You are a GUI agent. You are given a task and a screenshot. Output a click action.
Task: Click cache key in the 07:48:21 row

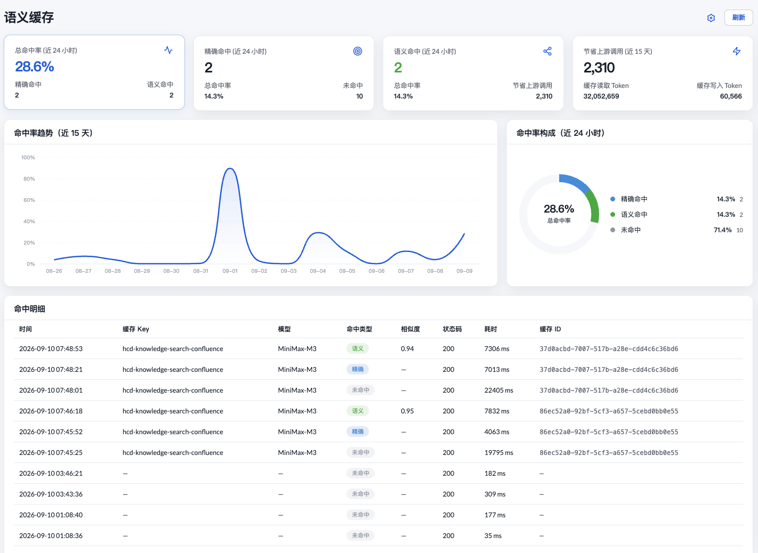click(x=173, y=370)
